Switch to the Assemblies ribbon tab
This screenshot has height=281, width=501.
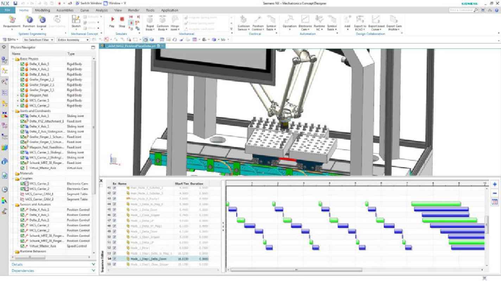click(65, 10)
